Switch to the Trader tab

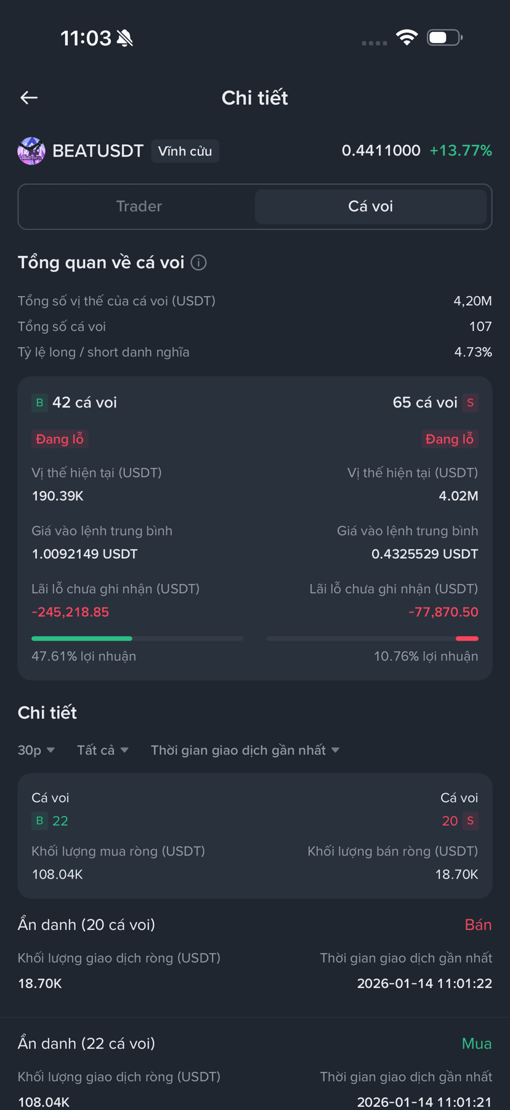click(x=139, y=207)
